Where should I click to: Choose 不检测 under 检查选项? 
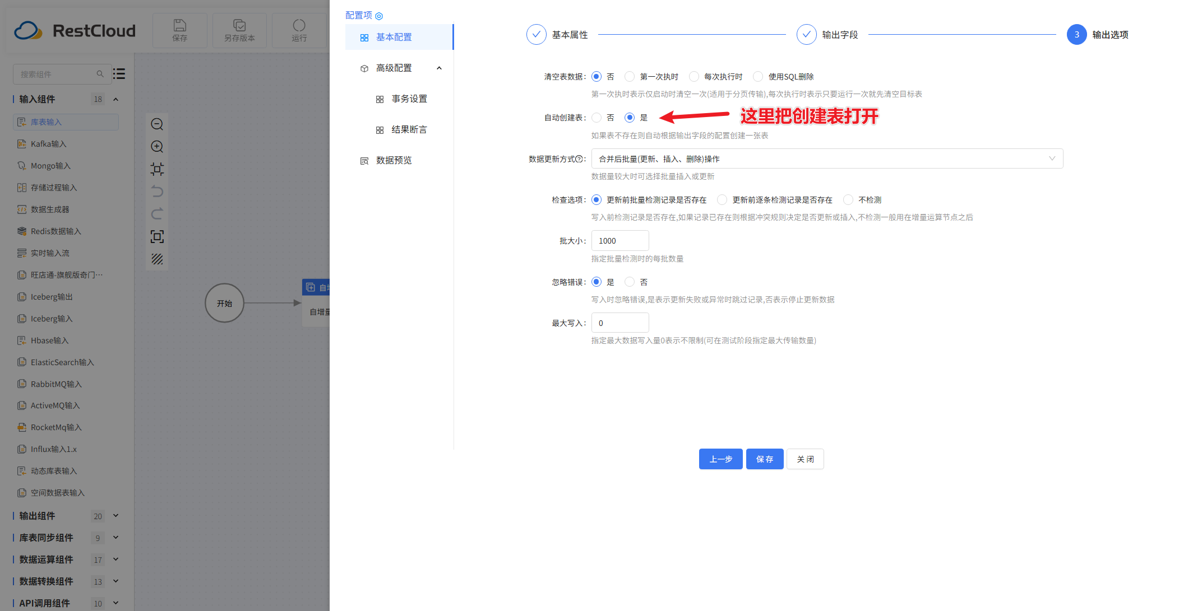(848, 200)
